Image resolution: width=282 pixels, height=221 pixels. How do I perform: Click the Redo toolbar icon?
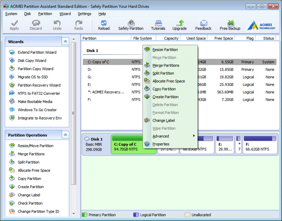click(78, 25)
